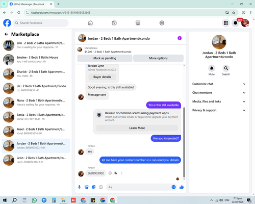This screenshot has height=204, width=255.
Task: Expand the Privacy & support section
Action: [x=219, y=110]
